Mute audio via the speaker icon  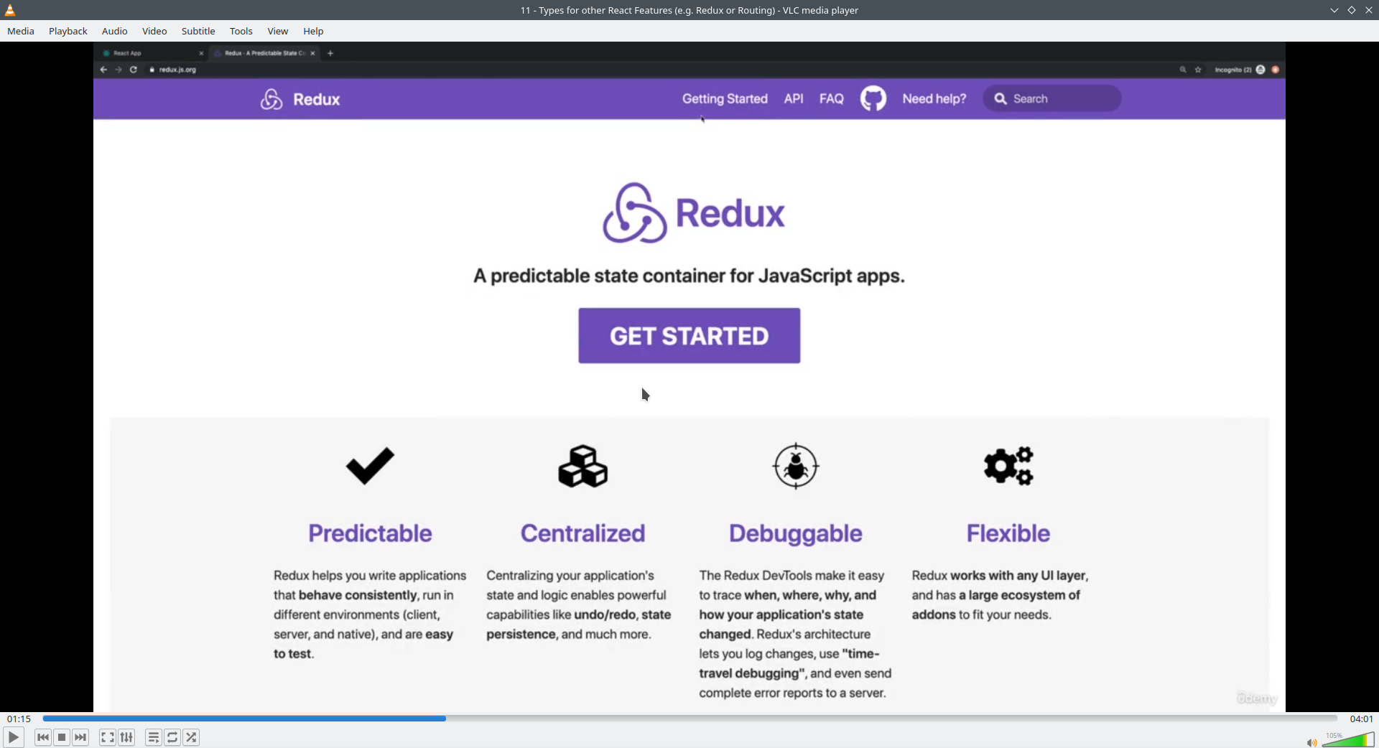point(1311,743)
